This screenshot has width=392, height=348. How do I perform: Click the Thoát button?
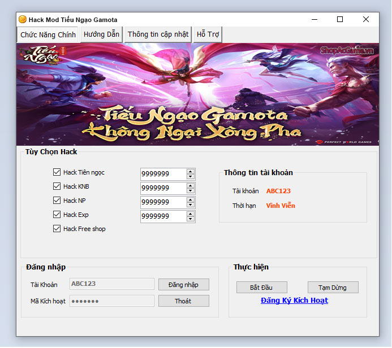(184, 301)
